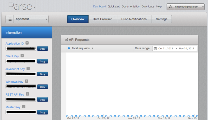Screen dimensions: 208x120
Task: Copy the Client Key
Action: click(x=42, y=61)
